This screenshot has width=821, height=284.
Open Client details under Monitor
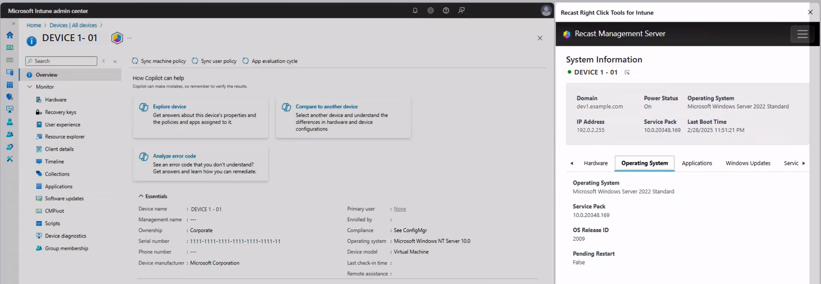(59, 149)
